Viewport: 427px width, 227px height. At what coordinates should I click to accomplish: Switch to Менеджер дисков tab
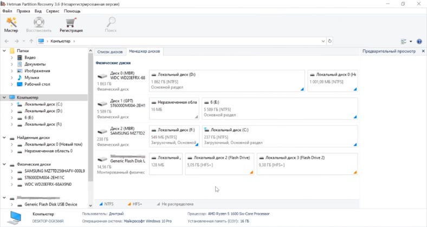tap(144, 51)
